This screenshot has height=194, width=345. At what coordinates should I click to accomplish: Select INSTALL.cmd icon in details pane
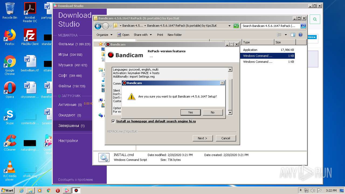104,157
